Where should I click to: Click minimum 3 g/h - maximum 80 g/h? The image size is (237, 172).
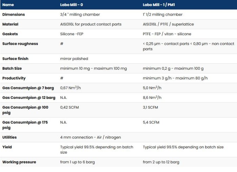point(175,78)
